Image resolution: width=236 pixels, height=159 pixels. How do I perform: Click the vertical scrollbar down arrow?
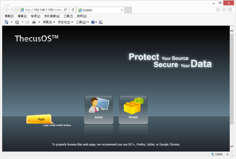[232, 147]
